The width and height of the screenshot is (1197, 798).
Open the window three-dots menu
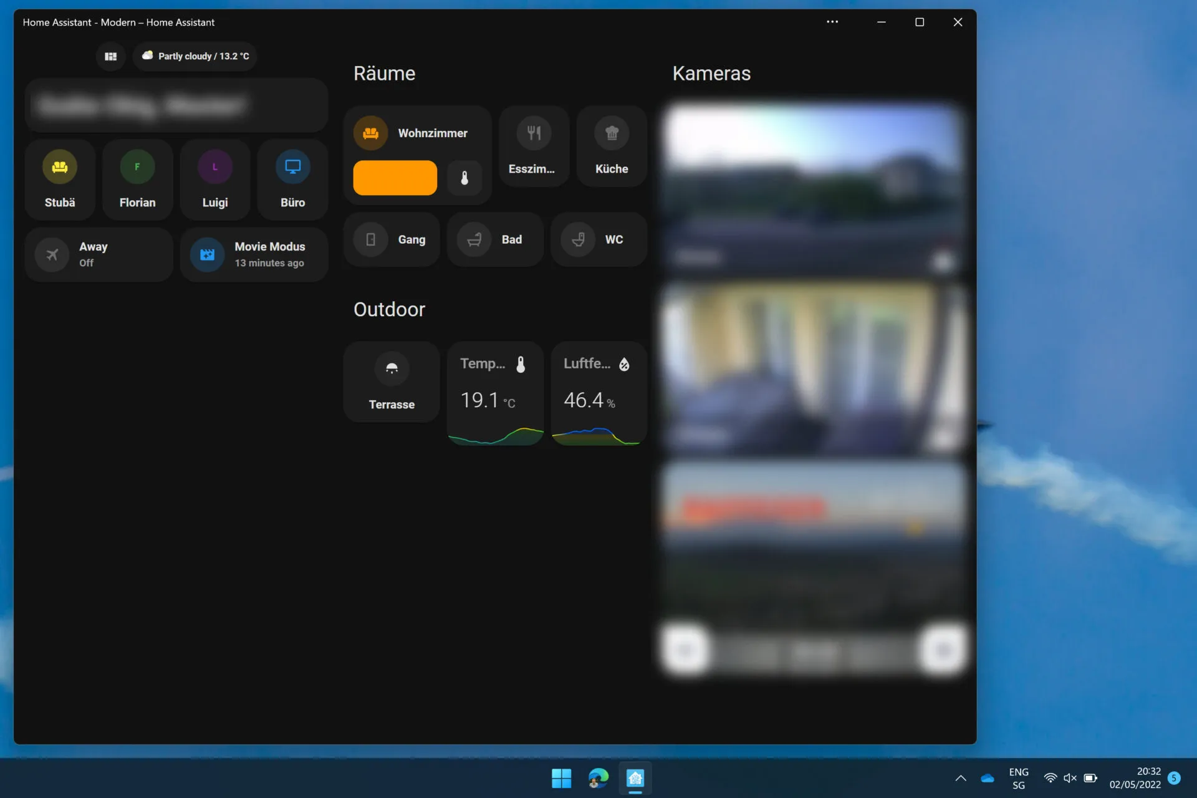click(x=832, y=22)
